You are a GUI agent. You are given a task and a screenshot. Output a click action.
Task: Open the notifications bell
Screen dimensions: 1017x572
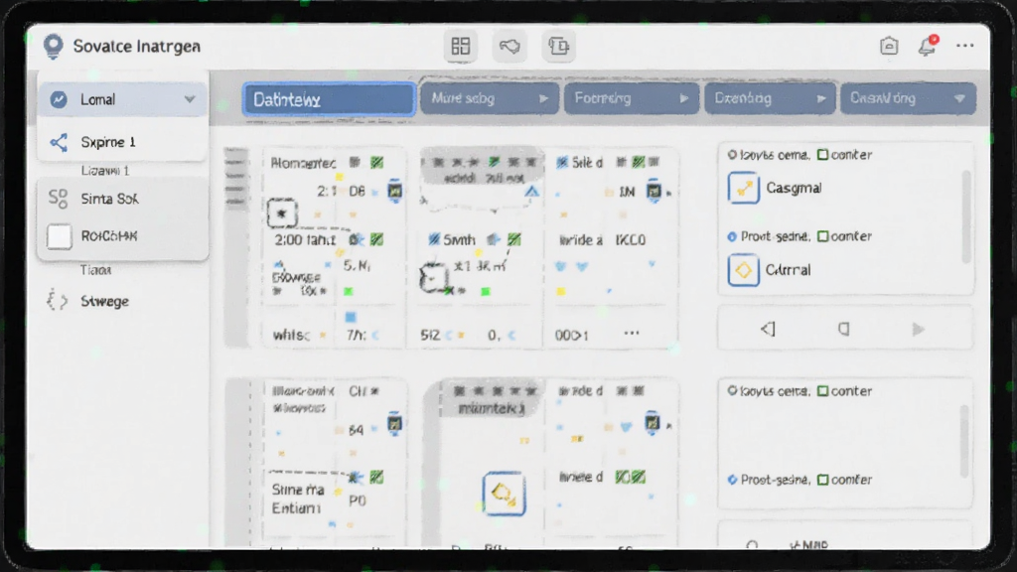point(927,46)
